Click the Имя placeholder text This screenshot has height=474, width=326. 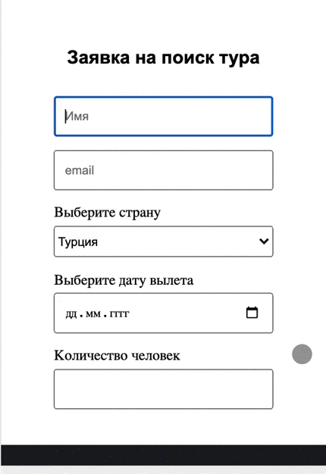coord(77,117)
